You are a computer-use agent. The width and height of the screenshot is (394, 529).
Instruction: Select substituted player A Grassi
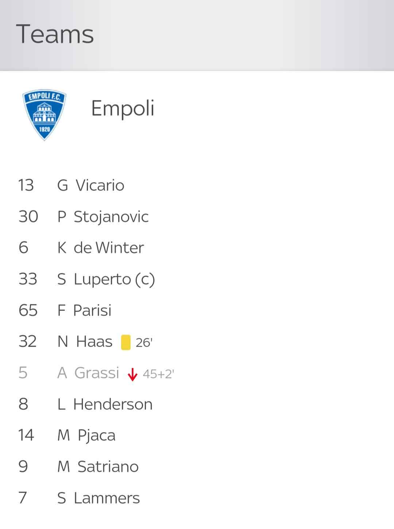tap(88, 373)
